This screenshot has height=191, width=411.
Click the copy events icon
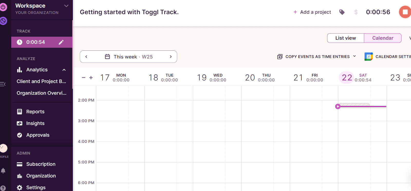pyautogui.click(x=280, y=57)
